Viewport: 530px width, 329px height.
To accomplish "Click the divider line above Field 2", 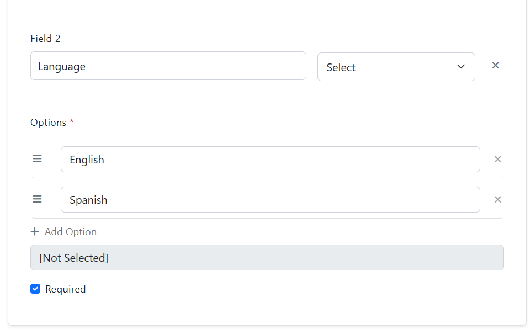I will pos(267,8).
